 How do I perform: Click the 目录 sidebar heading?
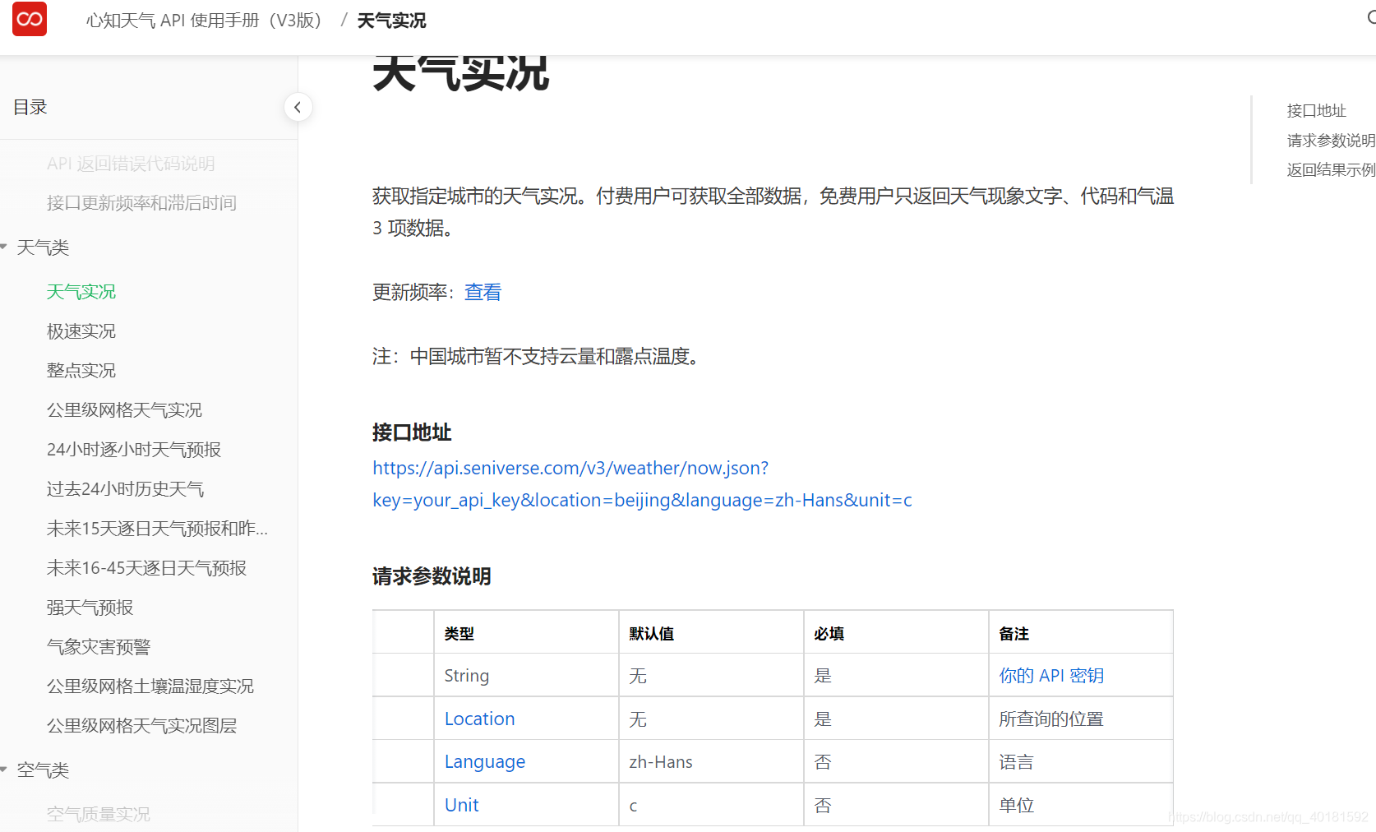tap(30, 107)
